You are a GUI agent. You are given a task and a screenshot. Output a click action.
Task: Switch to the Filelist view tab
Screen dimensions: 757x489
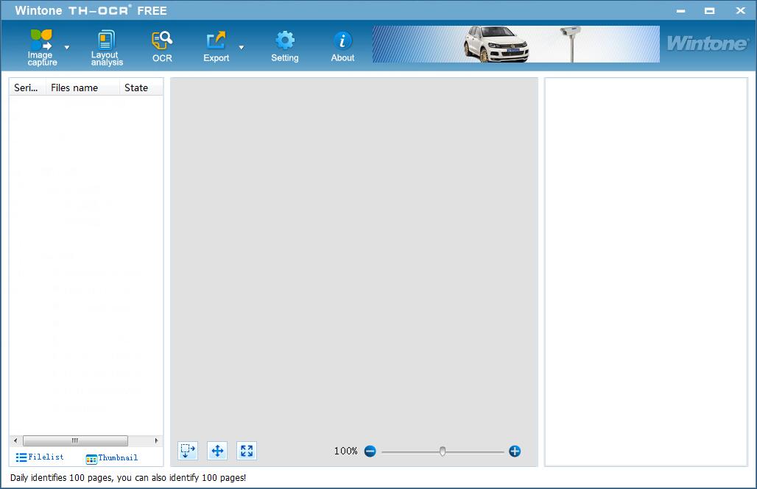tap(40, 457)
